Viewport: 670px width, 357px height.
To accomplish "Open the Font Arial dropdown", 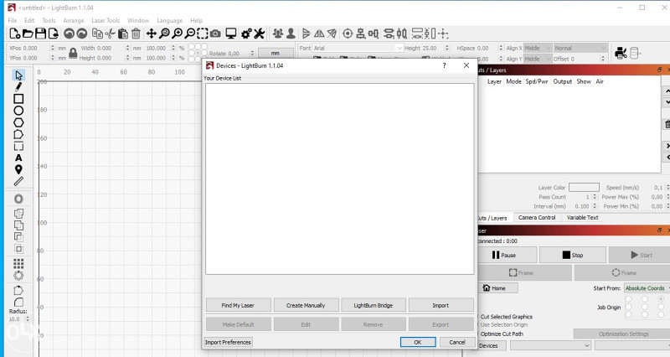I will tap(358, 48).
